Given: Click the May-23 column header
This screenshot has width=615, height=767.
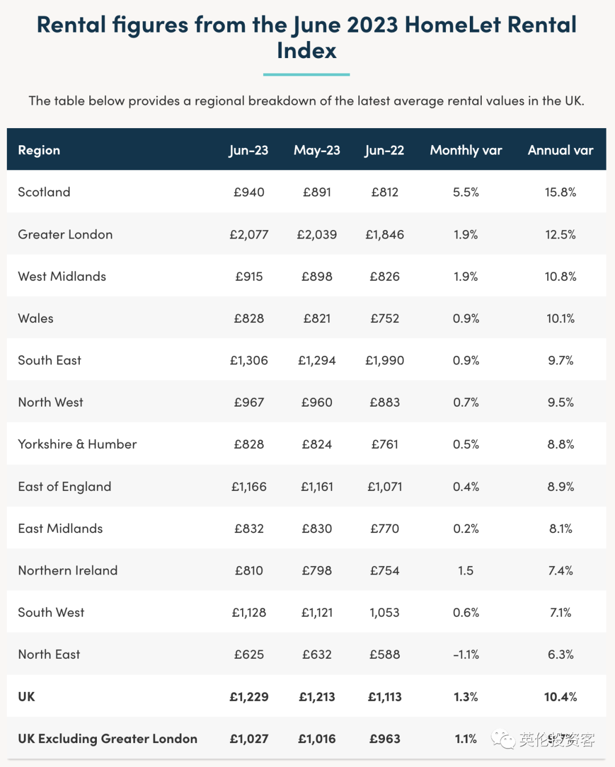Looking at the screenshot, I should point(317,150).
